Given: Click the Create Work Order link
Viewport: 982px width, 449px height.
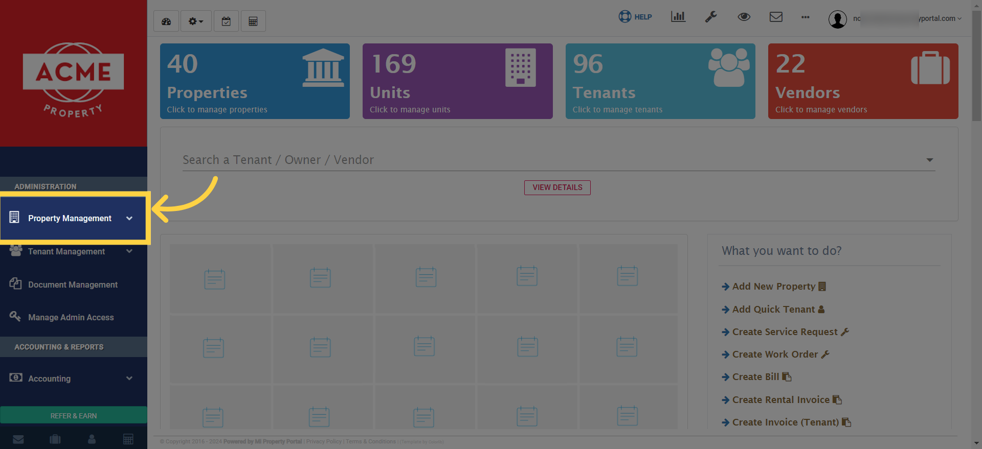Looking at the screenshot, I should point(775,355).
